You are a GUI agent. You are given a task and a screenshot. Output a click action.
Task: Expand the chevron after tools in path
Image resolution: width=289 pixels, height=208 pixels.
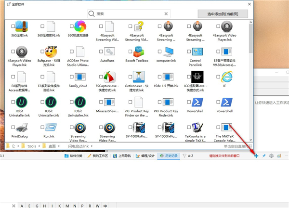pos(39,146)
